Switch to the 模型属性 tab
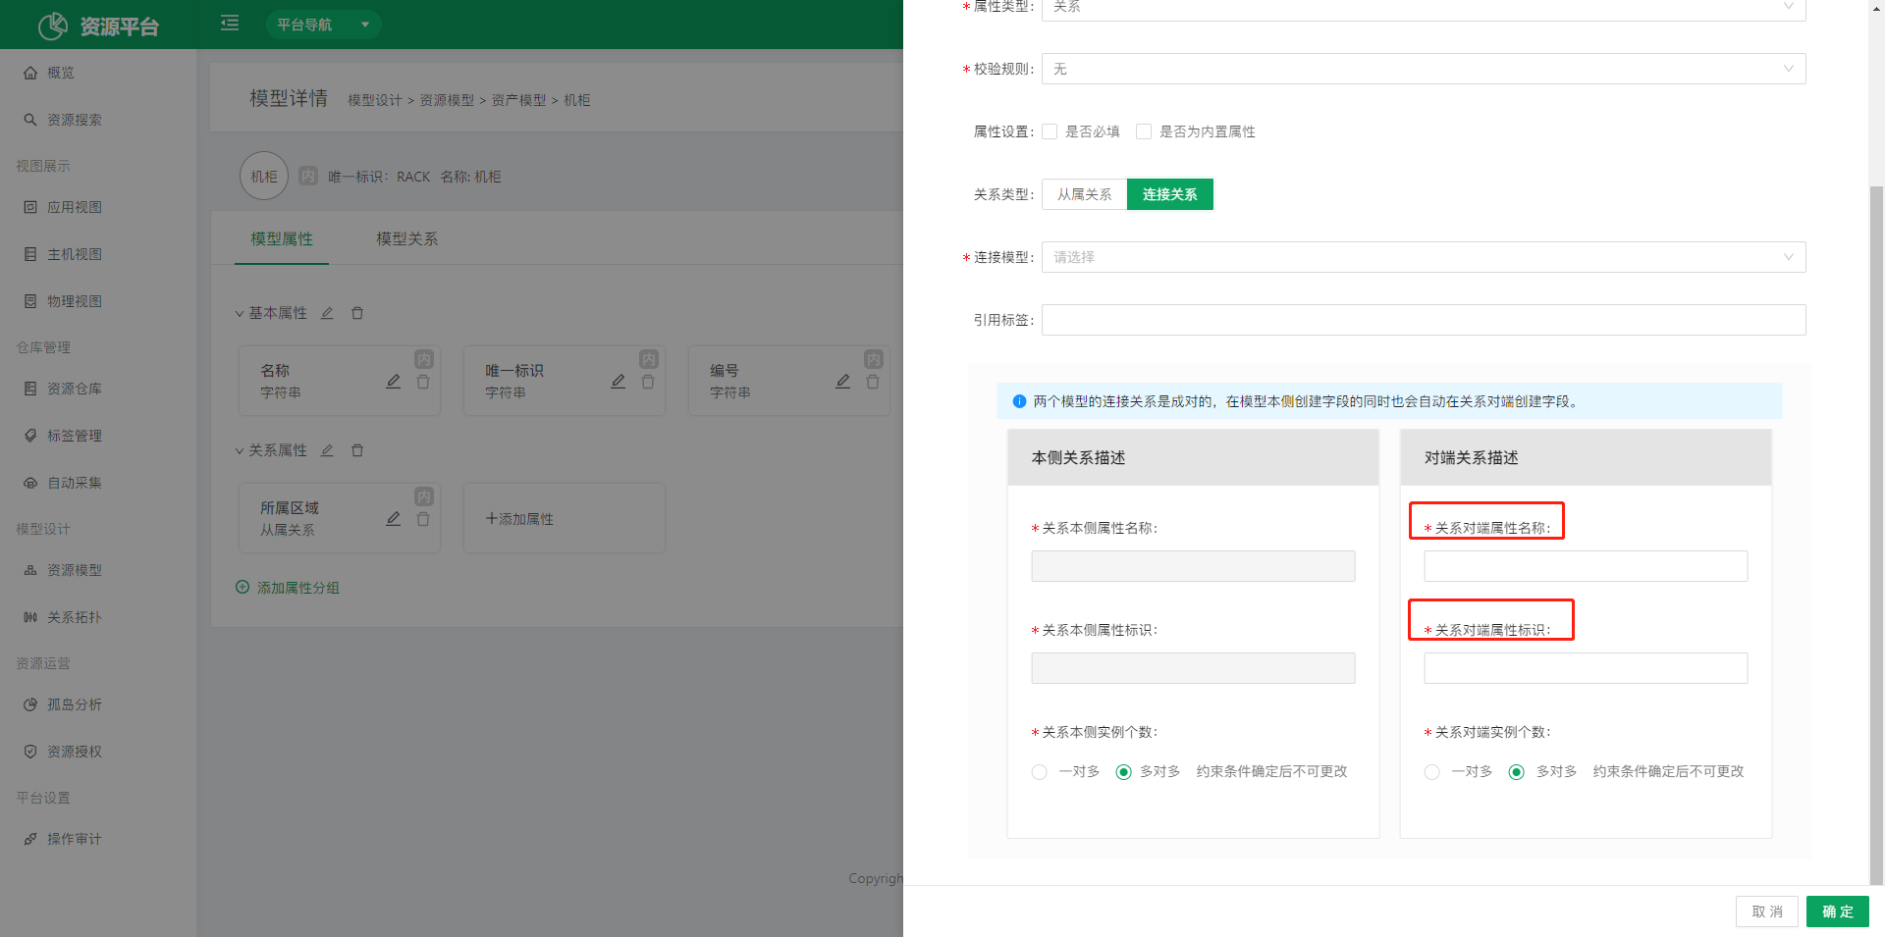The width and height of the screenshot is (1885, 937). pos(282,238)
